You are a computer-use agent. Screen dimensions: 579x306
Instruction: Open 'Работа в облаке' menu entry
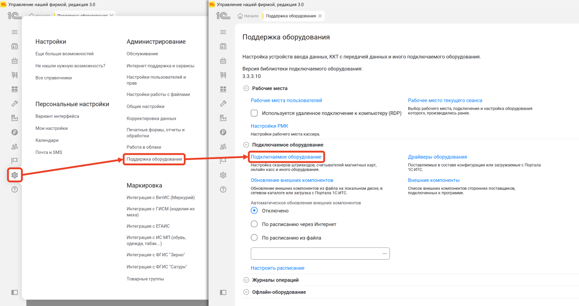[144, 147]
